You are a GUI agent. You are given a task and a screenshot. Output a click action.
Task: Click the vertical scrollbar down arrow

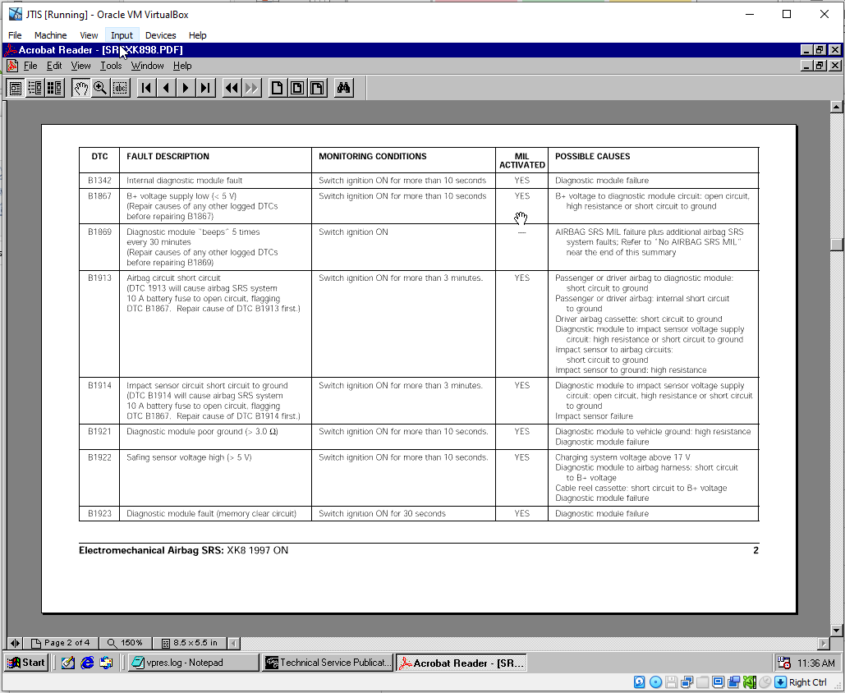click(x=836, y=630)
